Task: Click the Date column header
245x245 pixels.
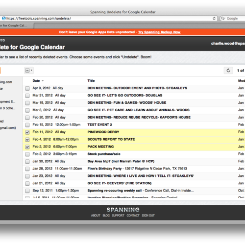Action: coord(36,81)
